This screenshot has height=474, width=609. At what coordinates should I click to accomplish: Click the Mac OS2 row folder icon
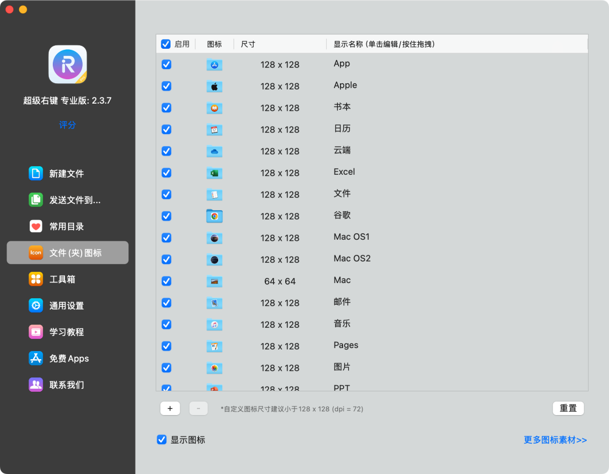[x=215, y=260]
